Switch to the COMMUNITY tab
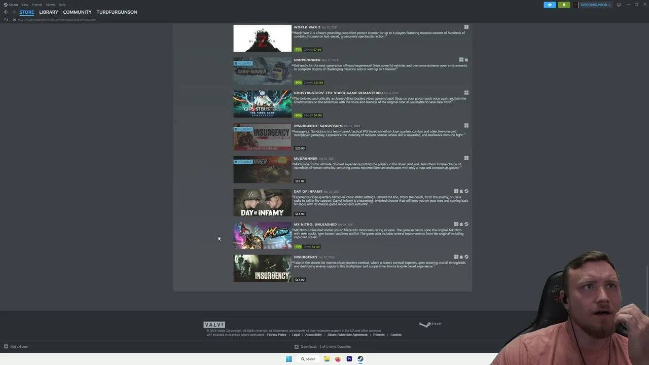This screenshot has width=649, height=365. point(77,12)
